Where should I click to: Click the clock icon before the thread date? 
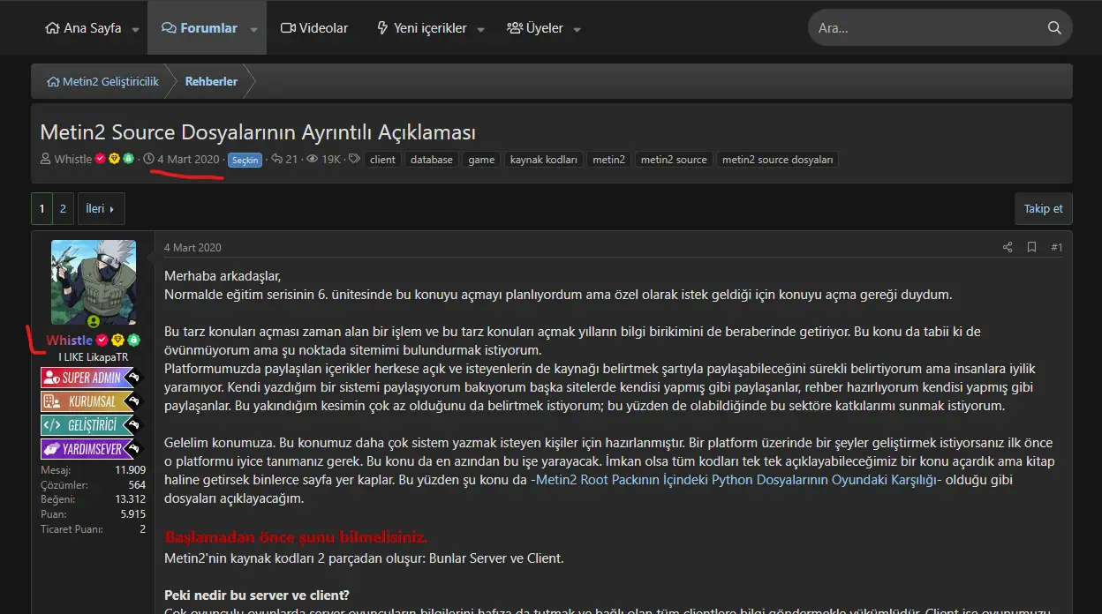(x=149, y=160)
